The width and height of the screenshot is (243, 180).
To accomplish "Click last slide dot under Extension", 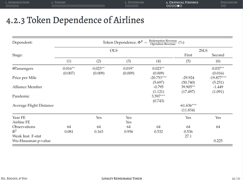I will (137, 6).
